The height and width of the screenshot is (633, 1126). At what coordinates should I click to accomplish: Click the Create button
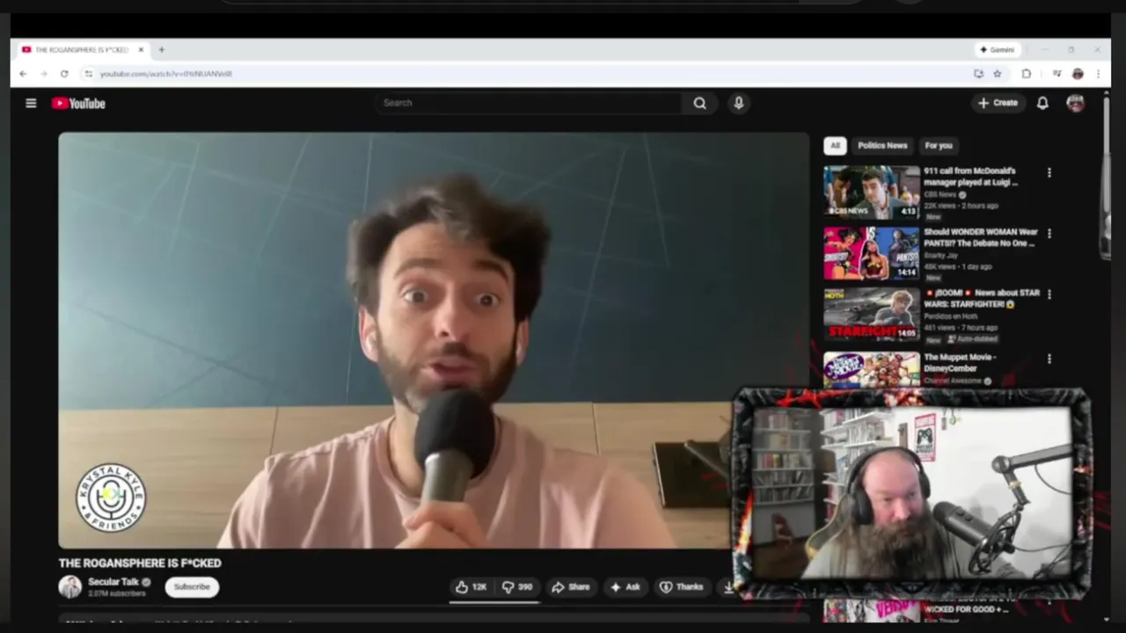coord(998,103)
